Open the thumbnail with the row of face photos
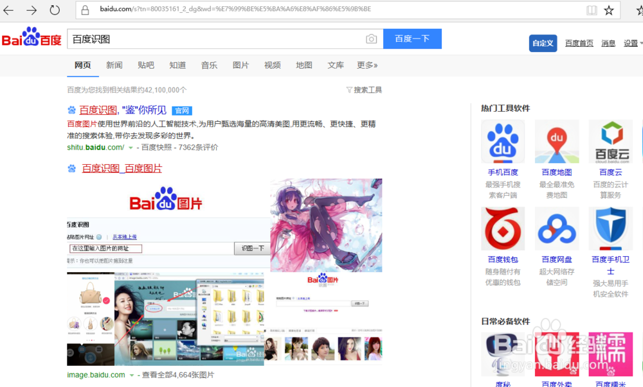This screenshot has width=643, height=387. click(x=323, y=318)
